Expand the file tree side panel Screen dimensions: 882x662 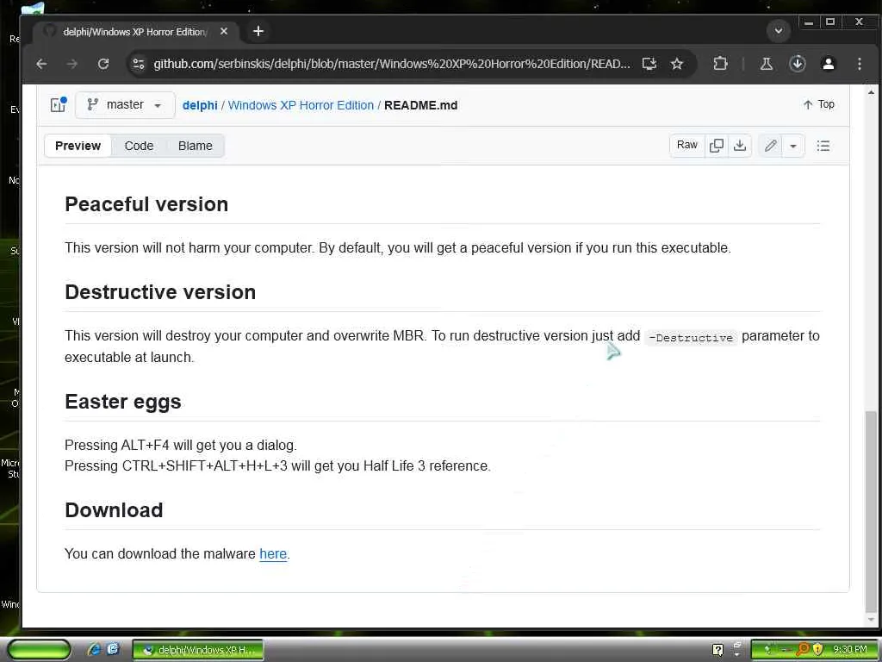point(58,105)
